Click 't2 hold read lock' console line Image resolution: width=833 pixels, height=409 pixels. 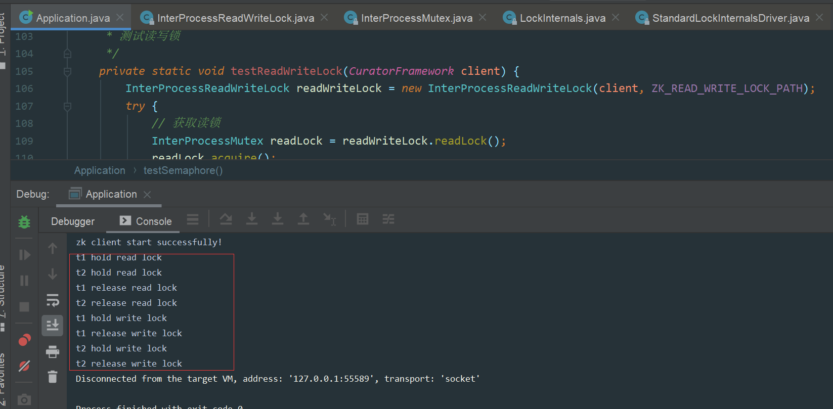tap(119, 272)
